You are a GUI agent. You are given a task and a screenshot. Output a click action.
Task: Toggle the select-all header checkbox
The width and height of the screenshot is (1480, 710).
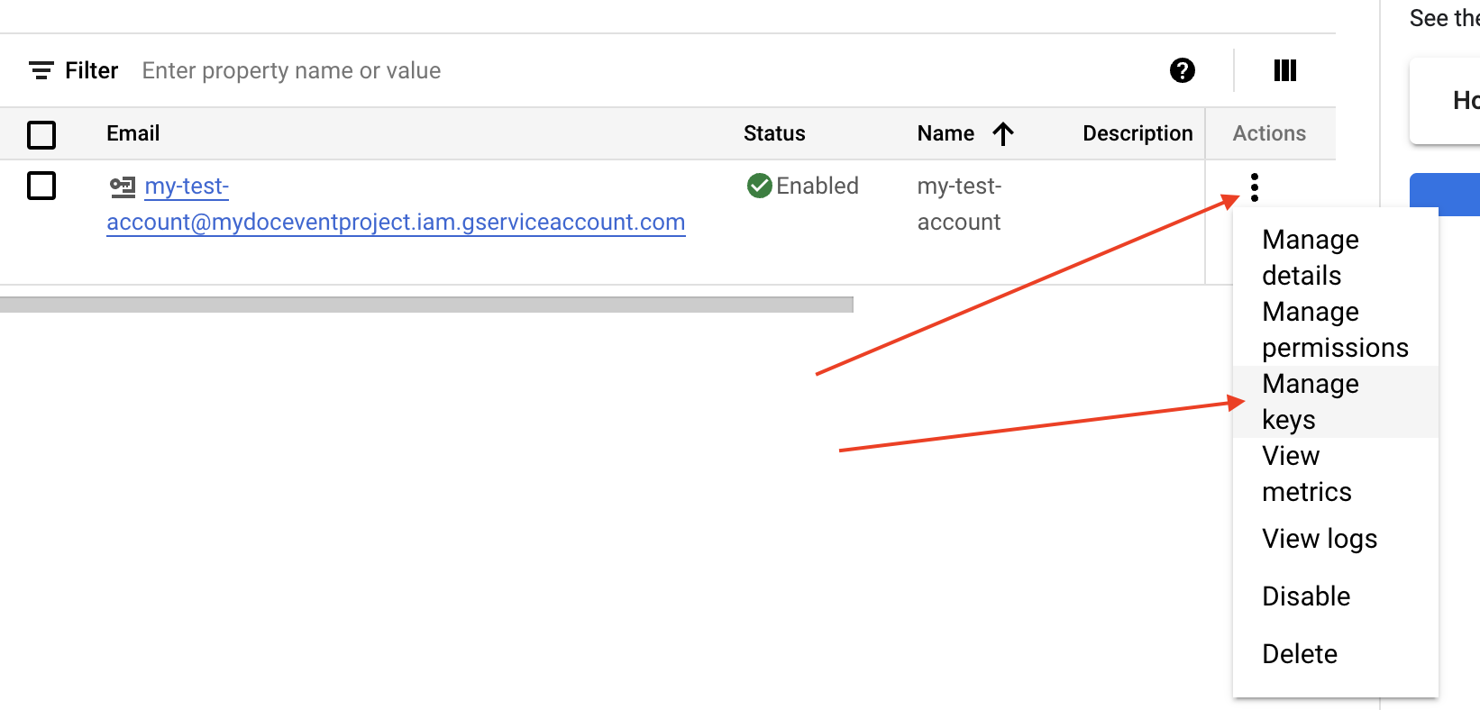click(x=41, y=134)
